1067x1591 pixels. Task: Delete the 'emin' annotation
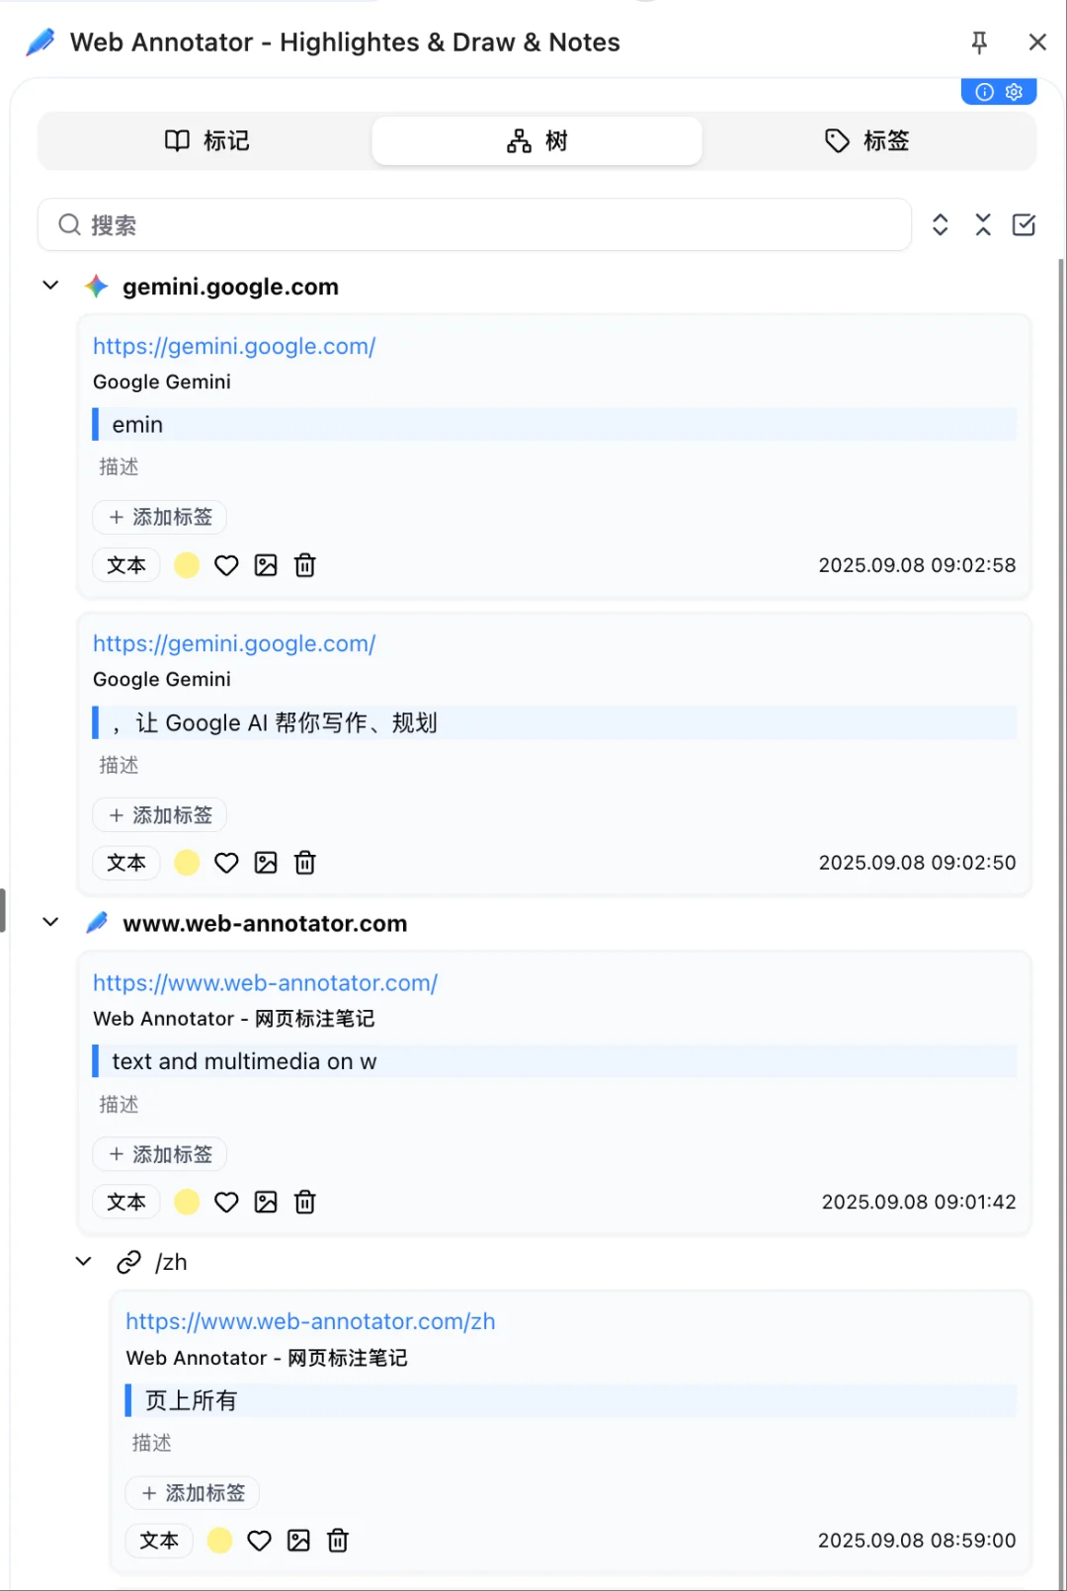305,565
